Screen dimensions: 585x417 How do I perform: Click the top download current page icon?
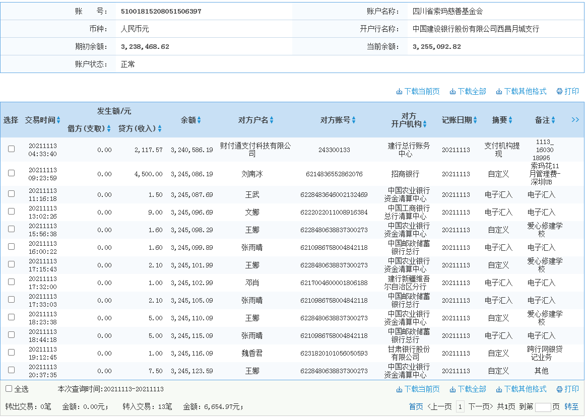399,92
